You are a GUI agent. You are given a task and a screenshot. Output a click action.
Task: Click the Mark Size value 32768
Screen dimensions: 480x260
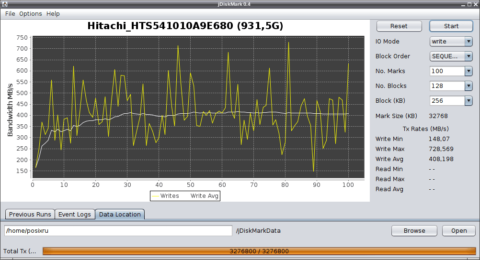click(438, 116)
